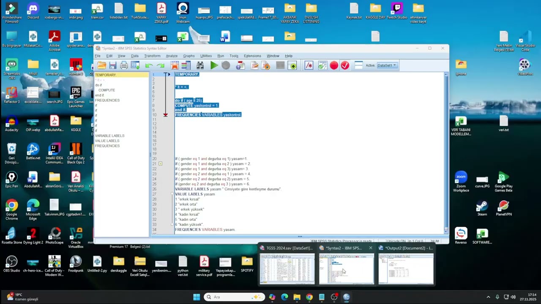Open the Recall recent dialogs icon
The height and width of the screenshot is (304, 541).
tap(135, 65)
